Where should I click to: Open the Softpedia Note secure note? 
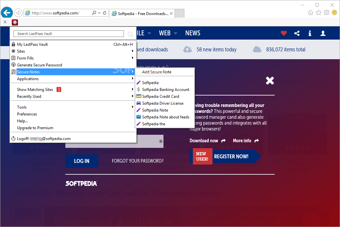(x=164, y=110)
